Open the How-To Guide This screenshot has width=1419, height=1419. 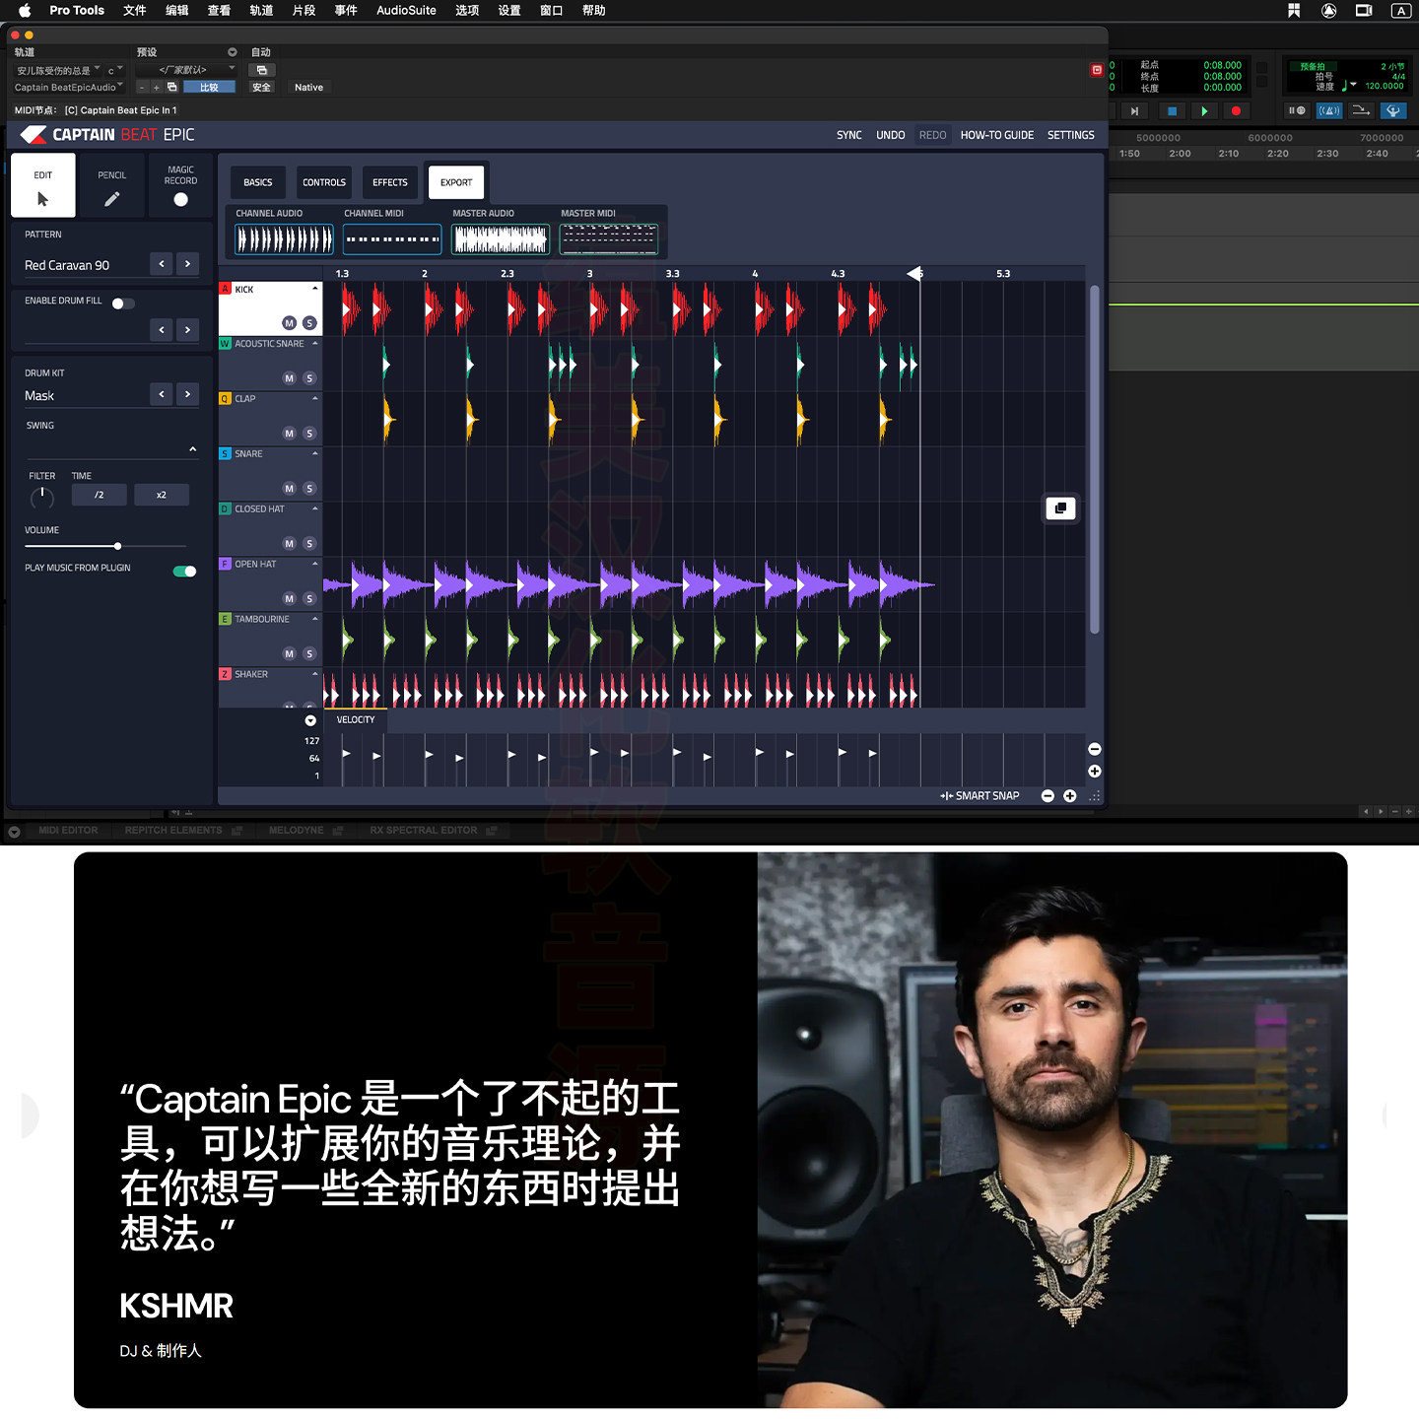[997, 135]
